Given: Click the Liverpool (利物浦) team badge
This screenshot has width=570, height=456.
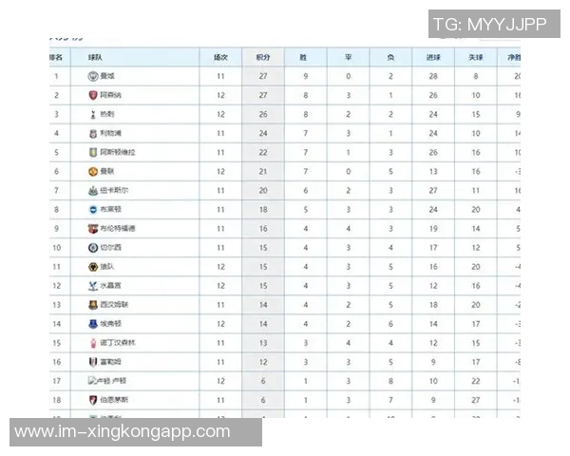Looking at the screenshot, I should pyautogui.click(x=92, y=133).
